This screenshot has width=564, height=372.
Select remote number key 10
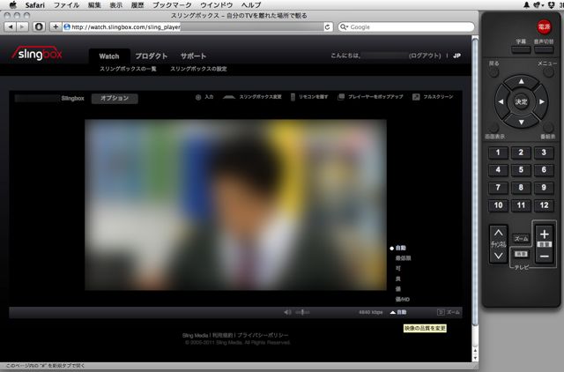click(498, 205)
